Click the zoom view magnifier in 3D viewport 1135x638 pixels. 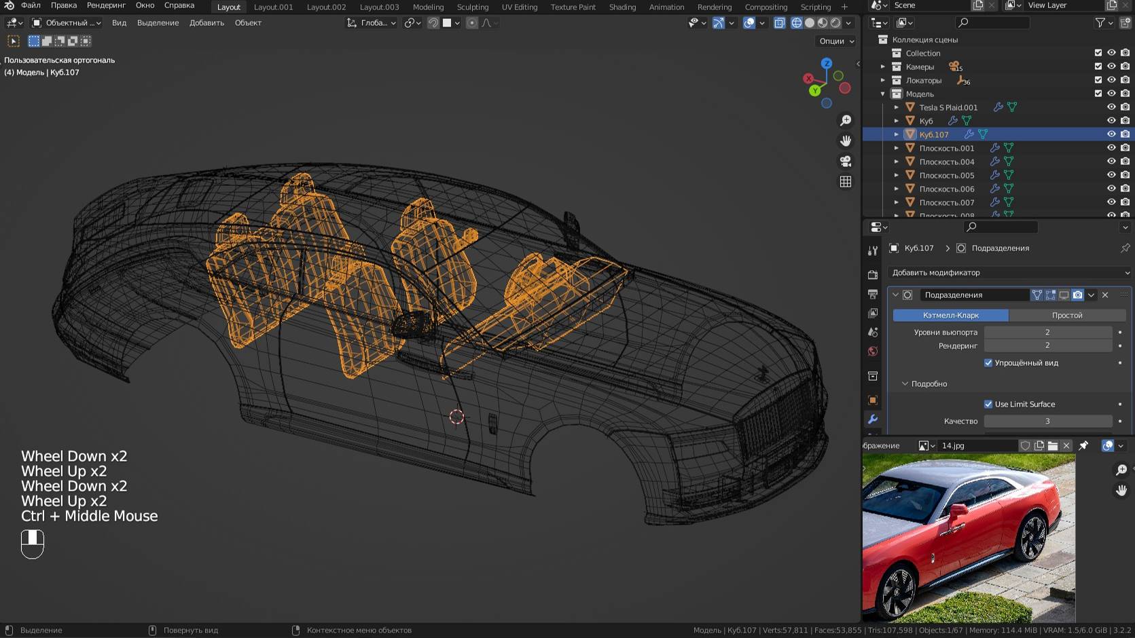pos(846,121)
